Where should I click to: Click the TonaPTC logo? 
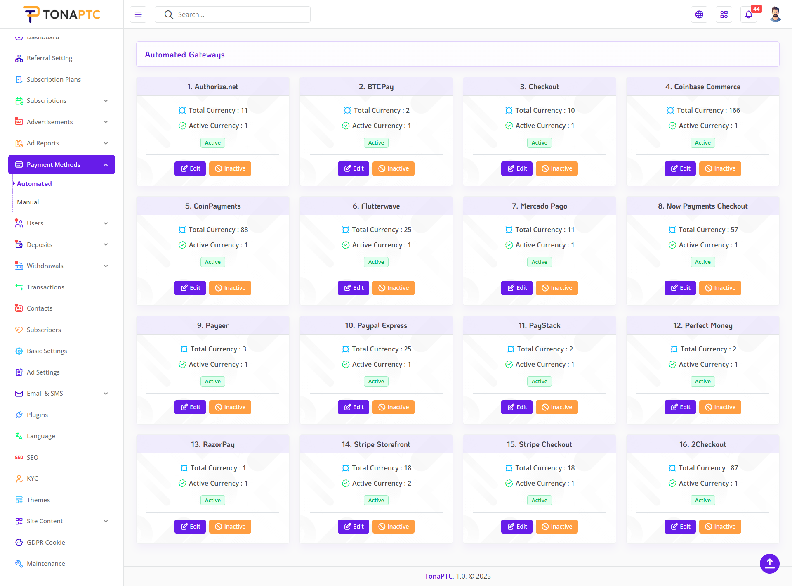62,15
